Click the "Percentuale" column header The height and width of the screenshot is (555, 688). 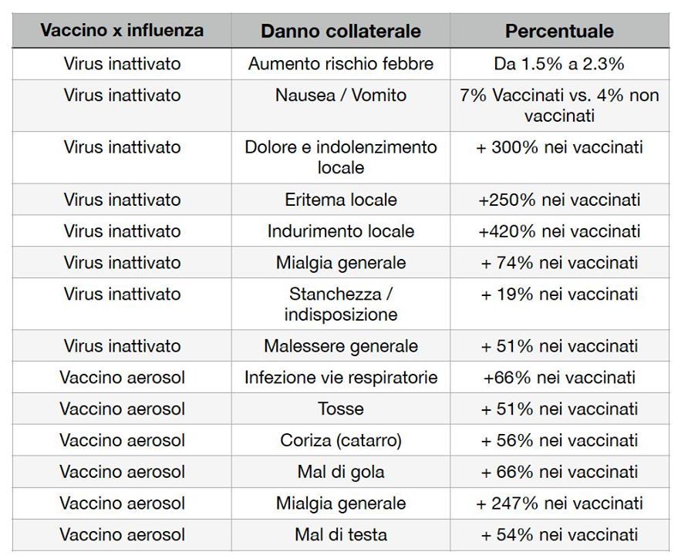click(x=559, y=32)
